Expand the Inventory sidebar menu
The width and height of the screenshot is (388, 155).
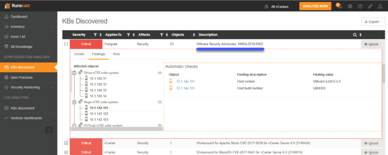(29, 27)
